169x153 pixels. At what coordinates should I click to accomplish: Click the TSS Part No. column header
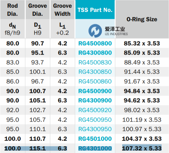click(x=95, y=10)
